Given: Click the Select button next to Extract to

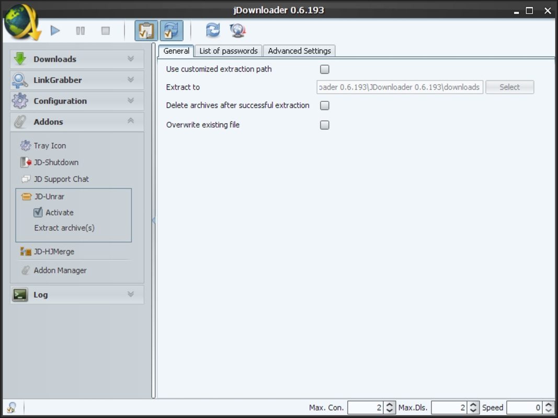Looking at the screenshot, I should click(509, 87).
